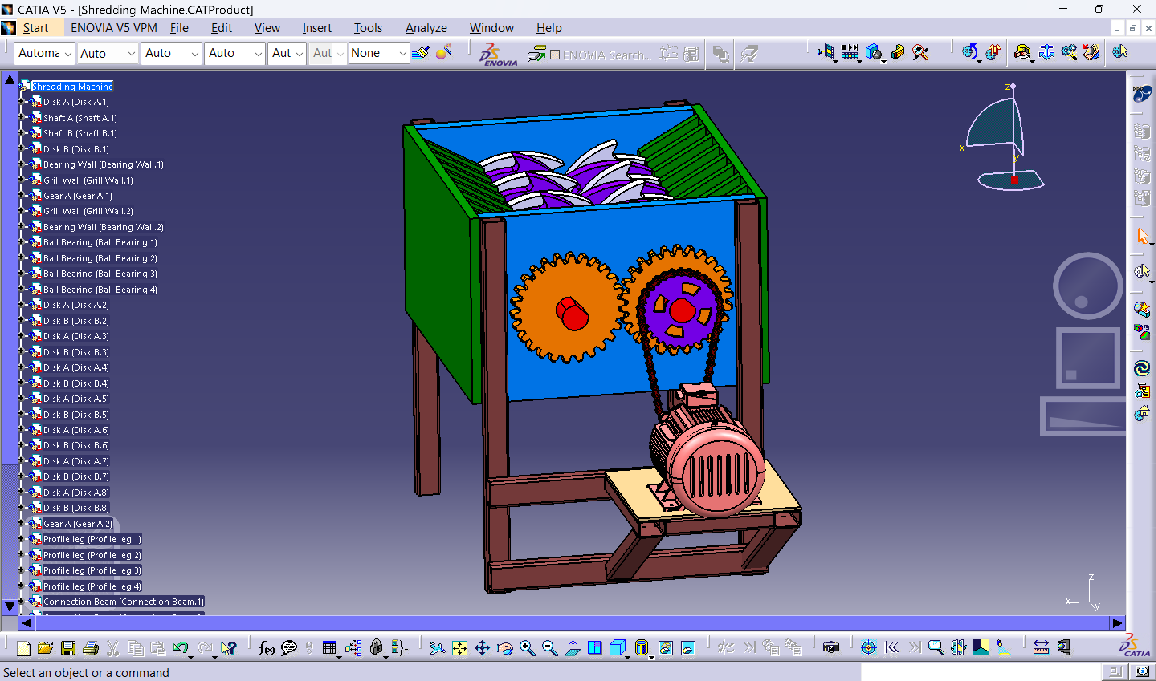Screen dimensions: 1156x681
Task: Undo the last action
Action: [x=181, y=647]
